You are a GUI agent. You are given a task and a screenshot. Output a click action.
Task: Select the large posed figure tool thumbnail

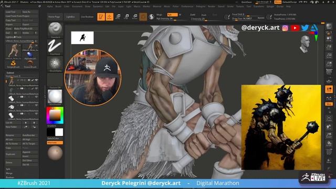click(13, 51)
